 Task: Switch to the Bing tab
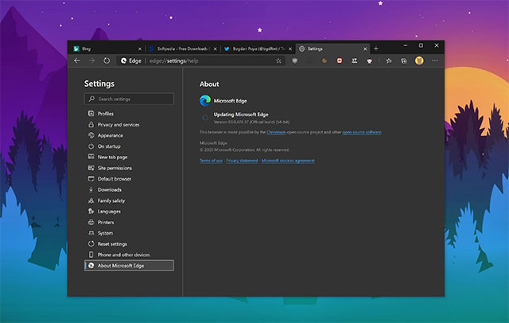(107, 49)
